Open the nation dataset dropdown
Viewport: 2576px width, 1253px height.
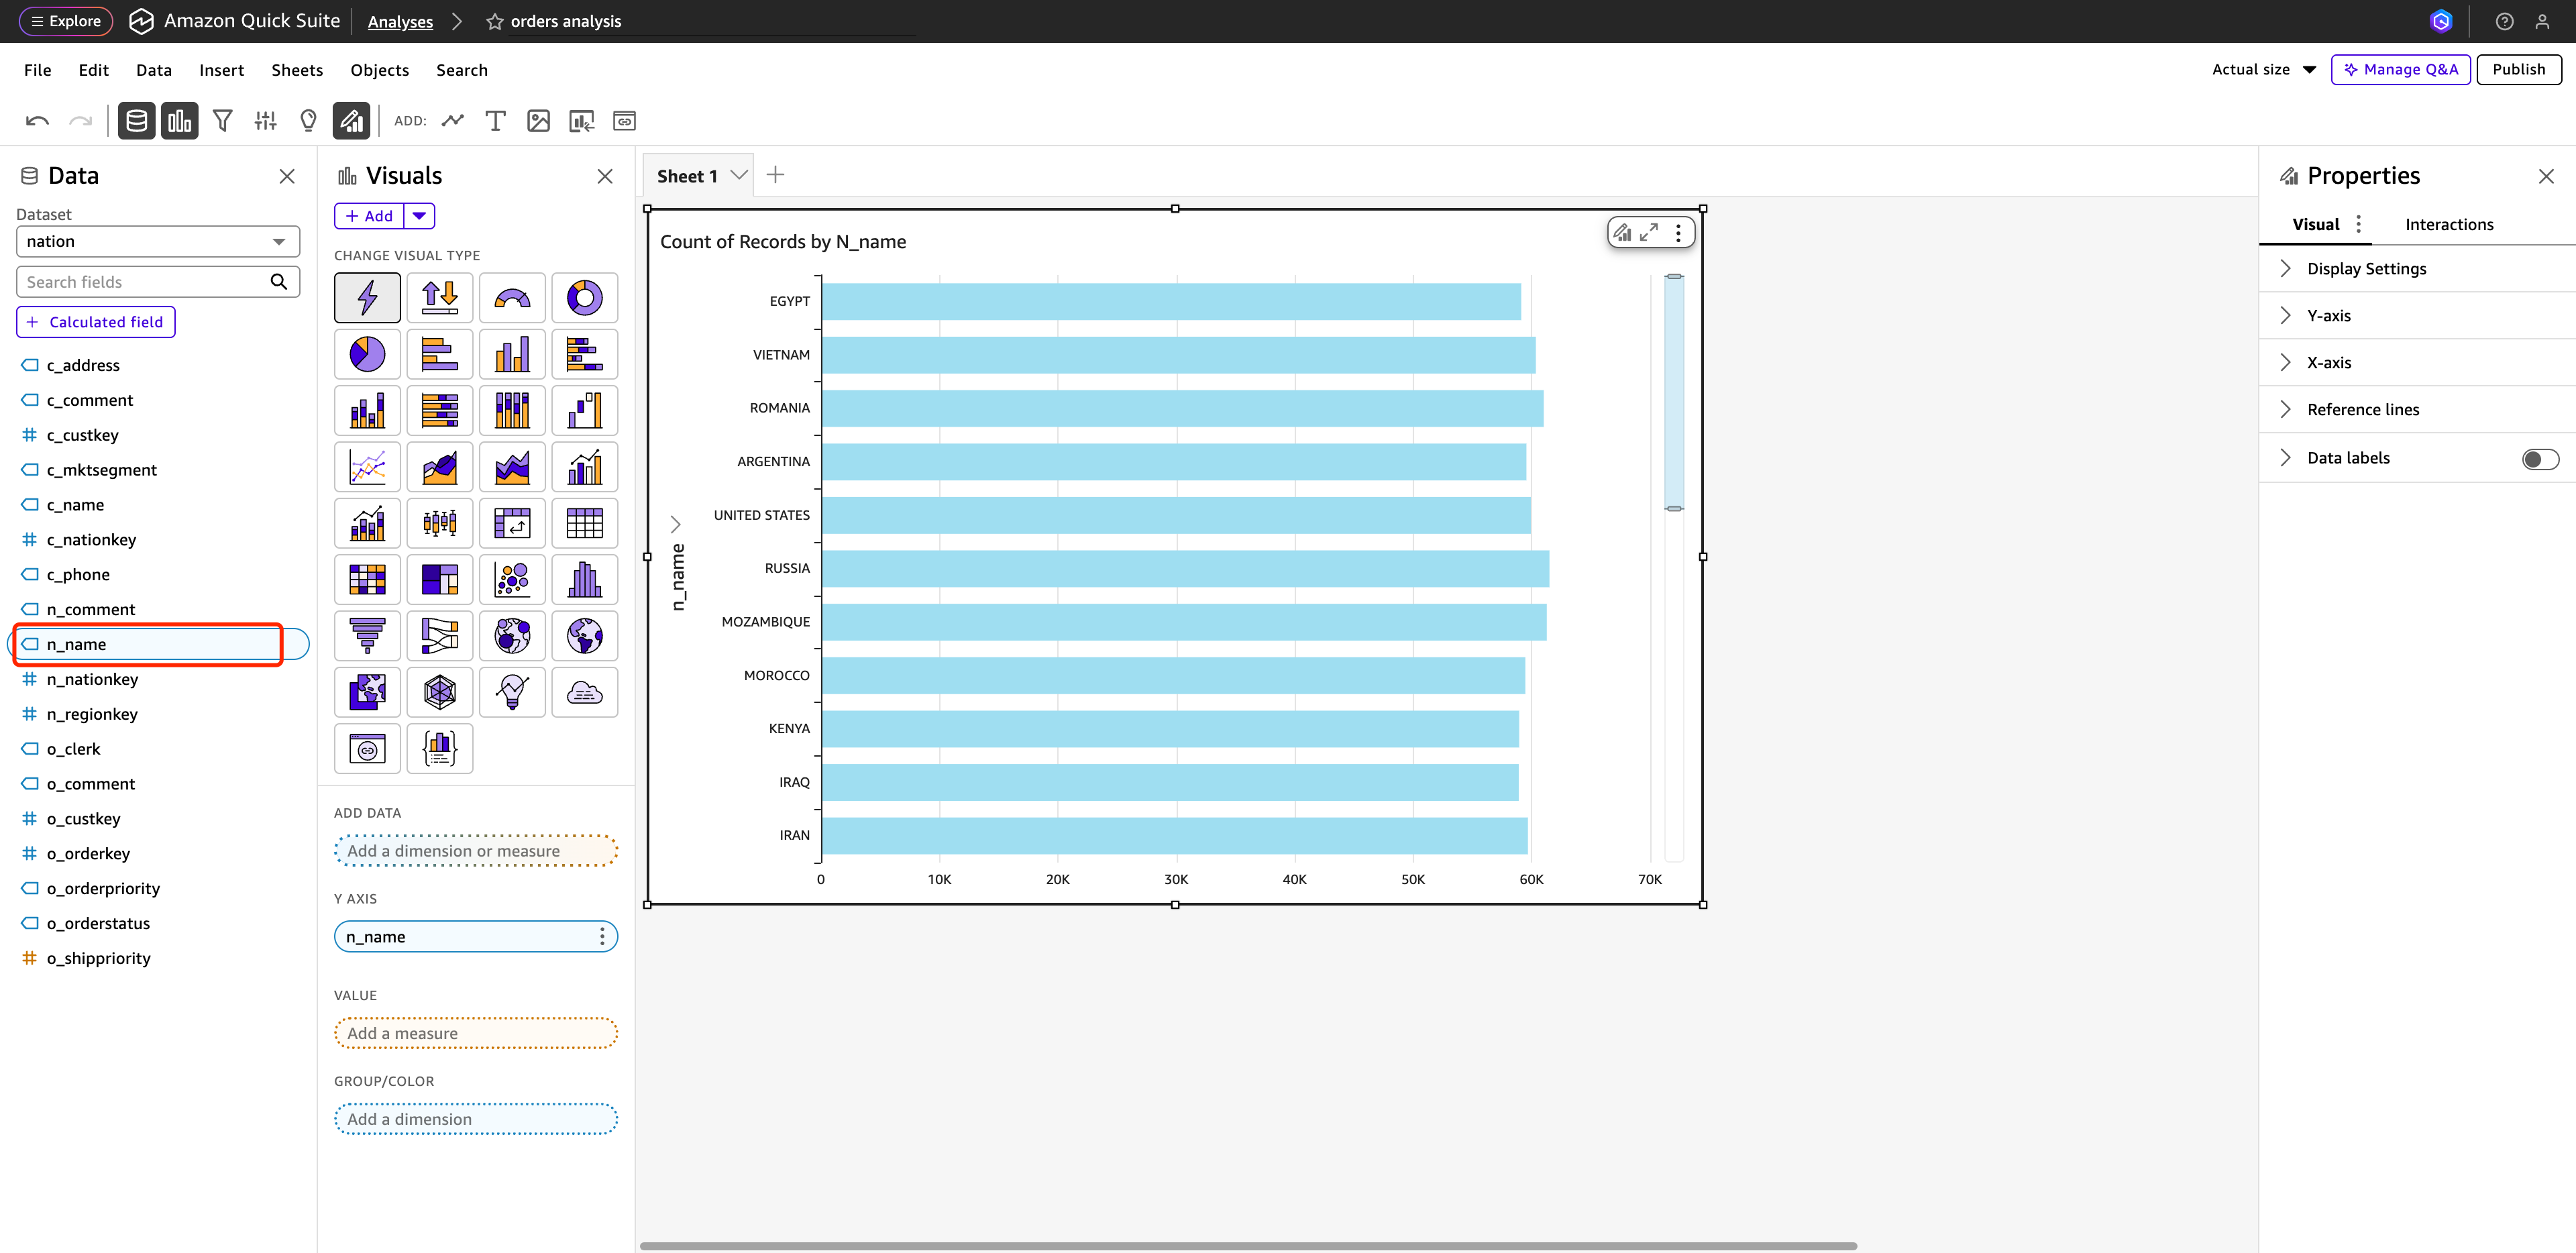158,241
